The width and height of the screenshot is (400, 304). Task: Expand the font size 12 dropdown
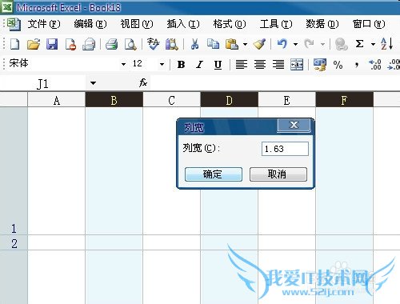pos(162,64)
